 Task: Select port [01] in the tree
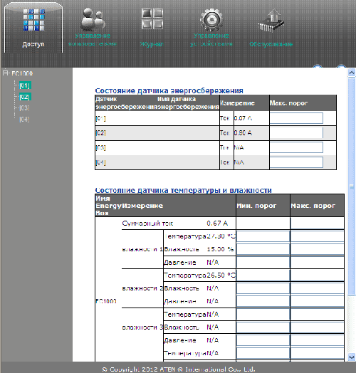[x=24, y=85]
